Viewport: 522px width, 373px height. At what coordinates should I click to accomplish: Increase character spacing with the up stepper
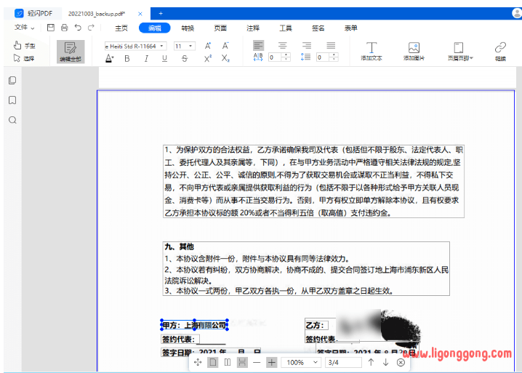286,55
